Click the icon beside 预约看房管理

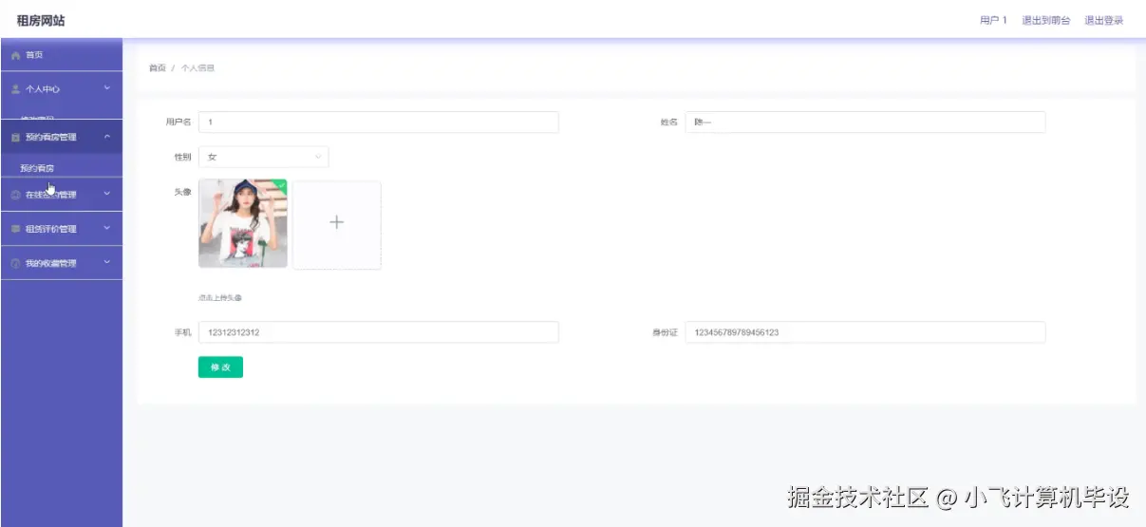point(15,138)
